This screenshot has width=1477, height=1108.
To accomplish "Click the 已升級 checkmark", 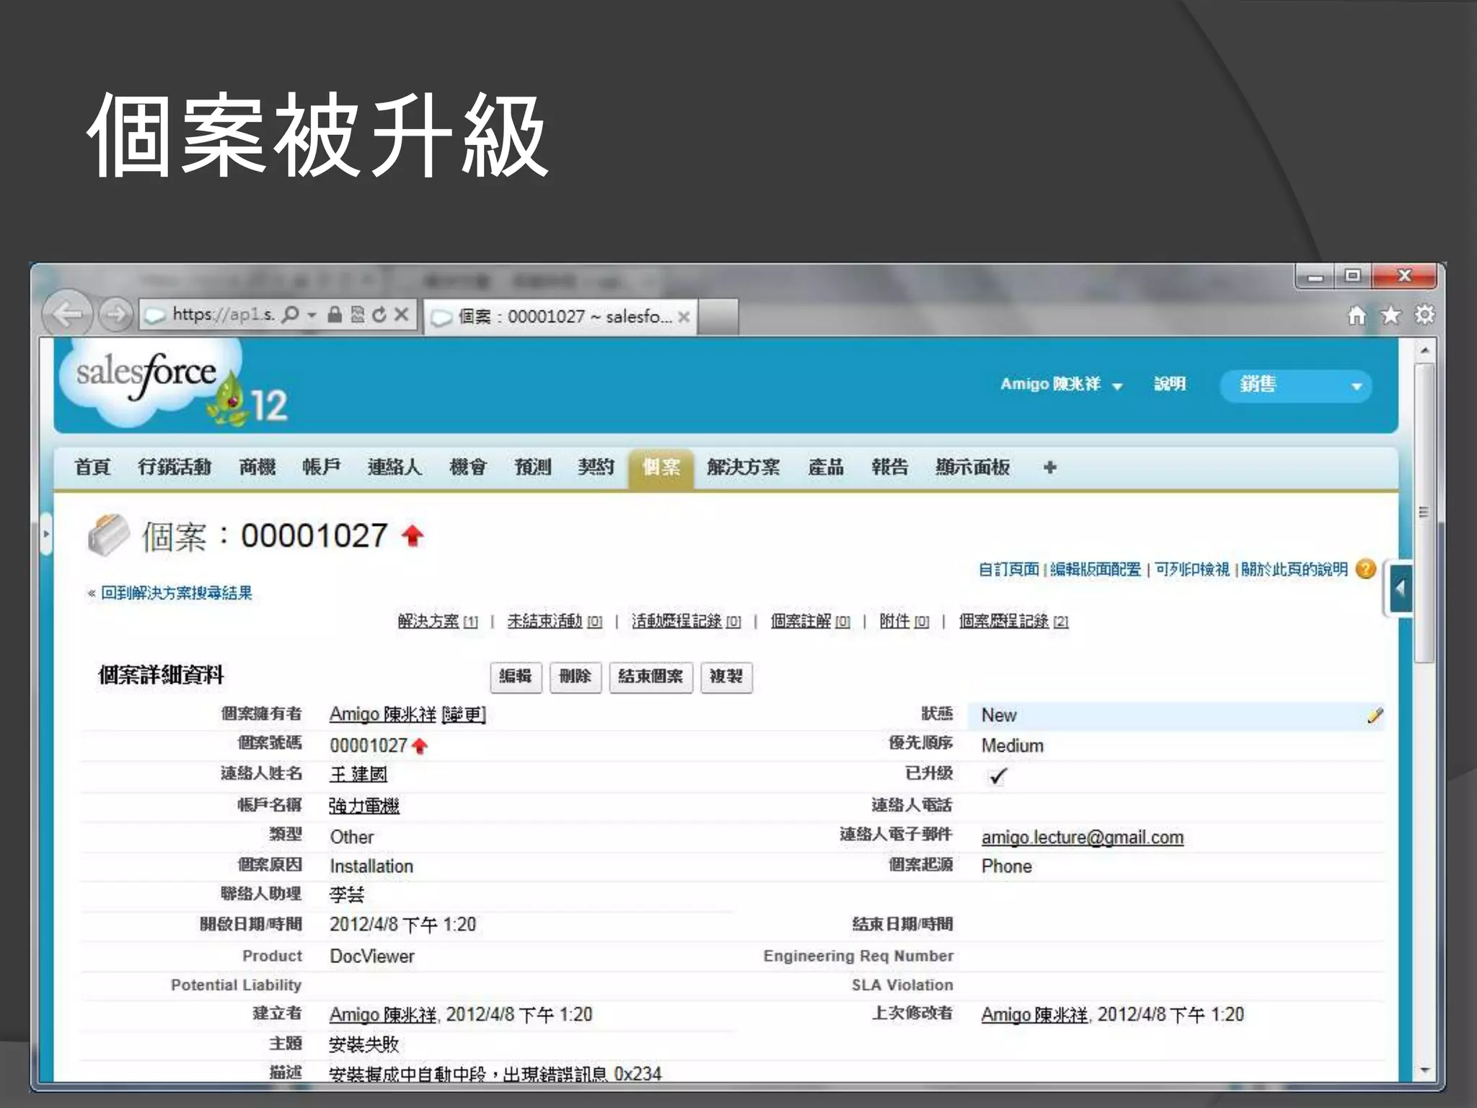I will pos(997,776).
